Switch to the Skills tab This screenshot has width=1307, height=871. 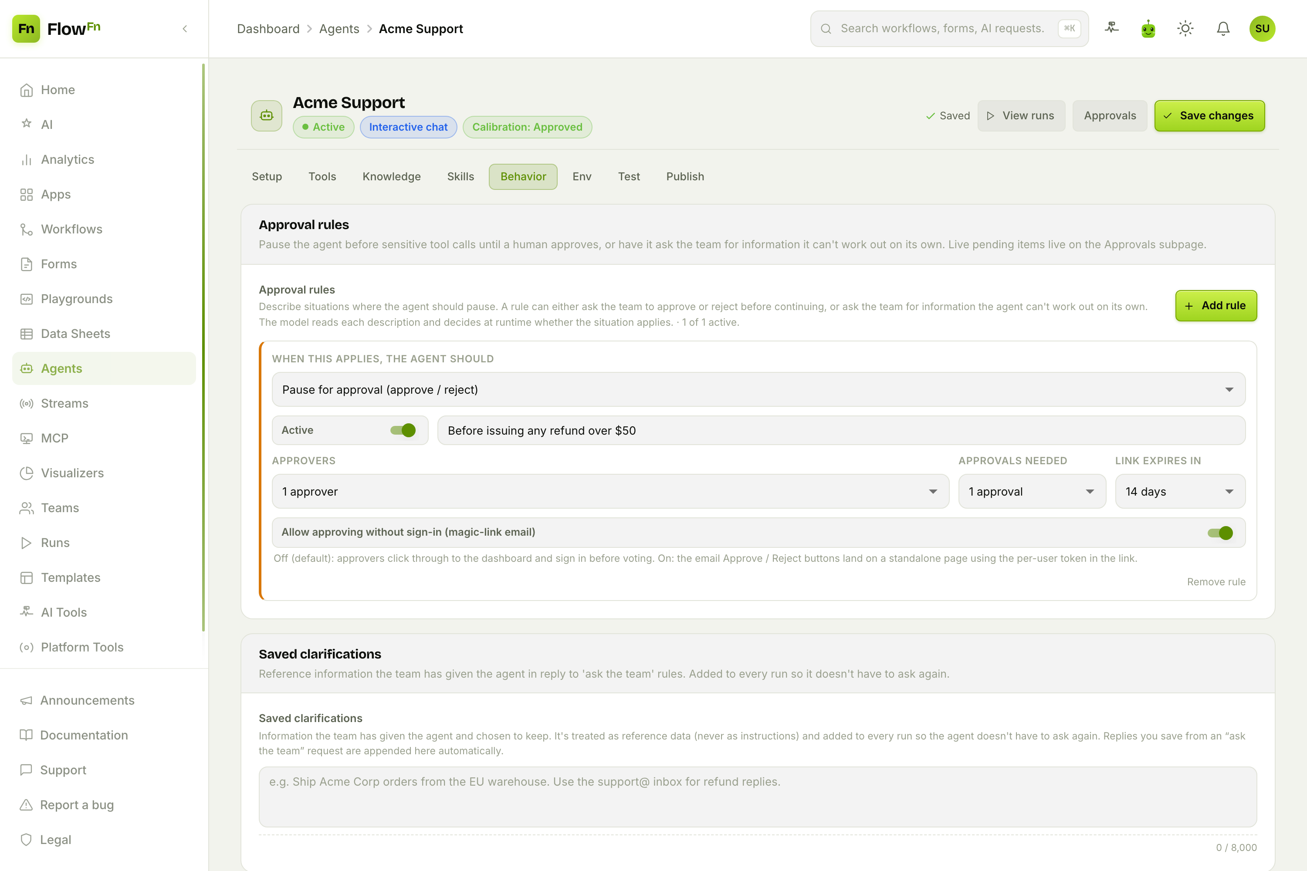coord(460,177)
